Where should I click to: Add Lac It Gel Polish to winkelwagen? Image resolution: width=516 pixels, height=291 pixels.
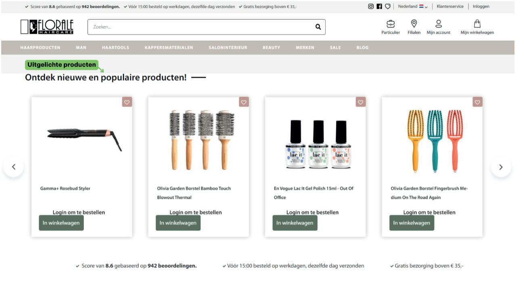[x=295, y=223]
